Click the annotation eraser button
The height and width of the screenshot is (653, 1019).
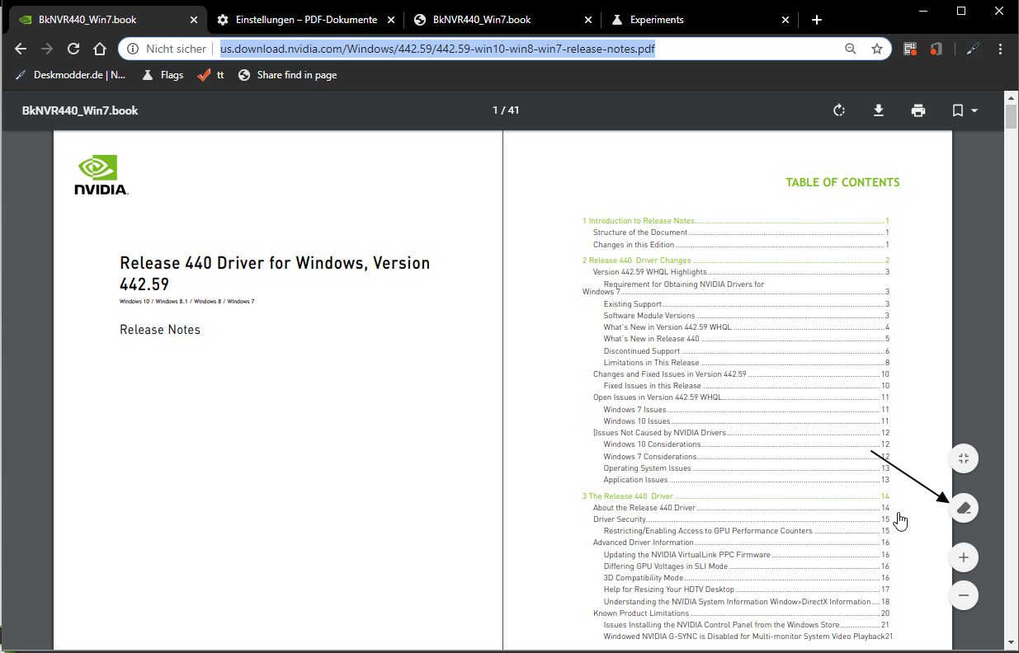[x=964, y=508]
